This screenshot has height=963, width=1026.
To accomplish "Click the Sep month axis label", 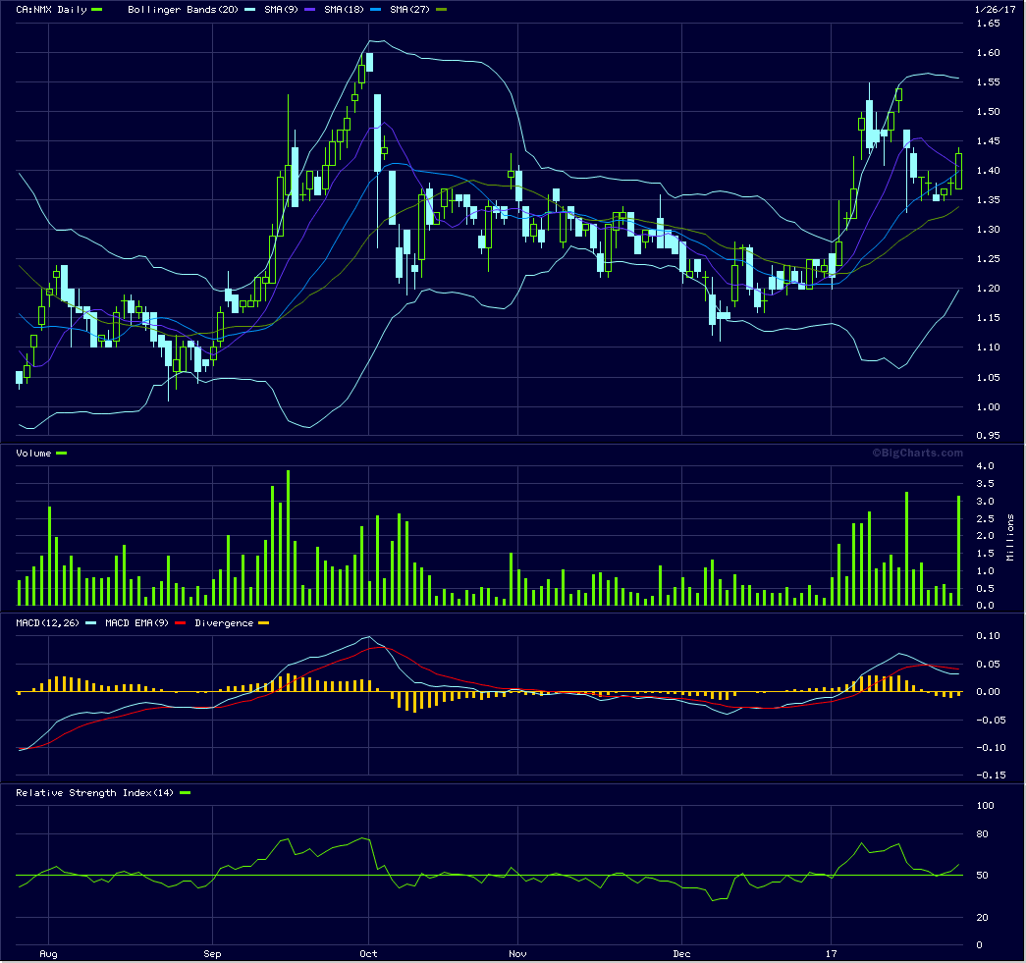I will tap(212, 954).
